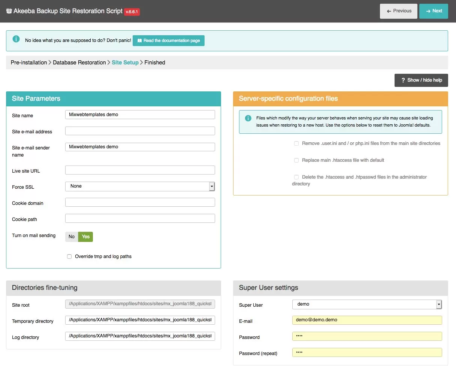Image resolution: width=456 pixels, height=367 pixels.
Task: Click the question mark help icon
Action: (403, 80)
